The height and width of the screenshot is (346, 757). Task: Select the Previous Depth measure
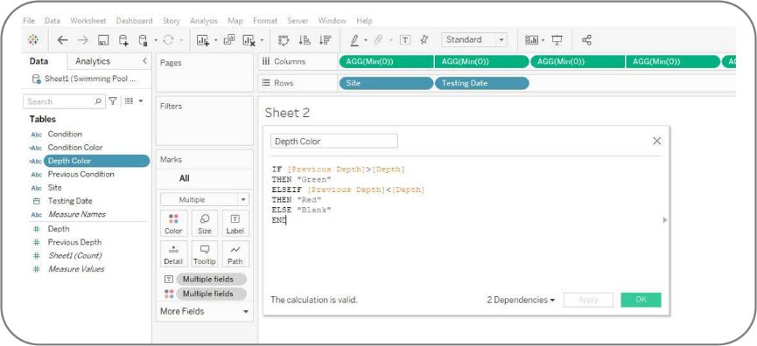[74, 242]
